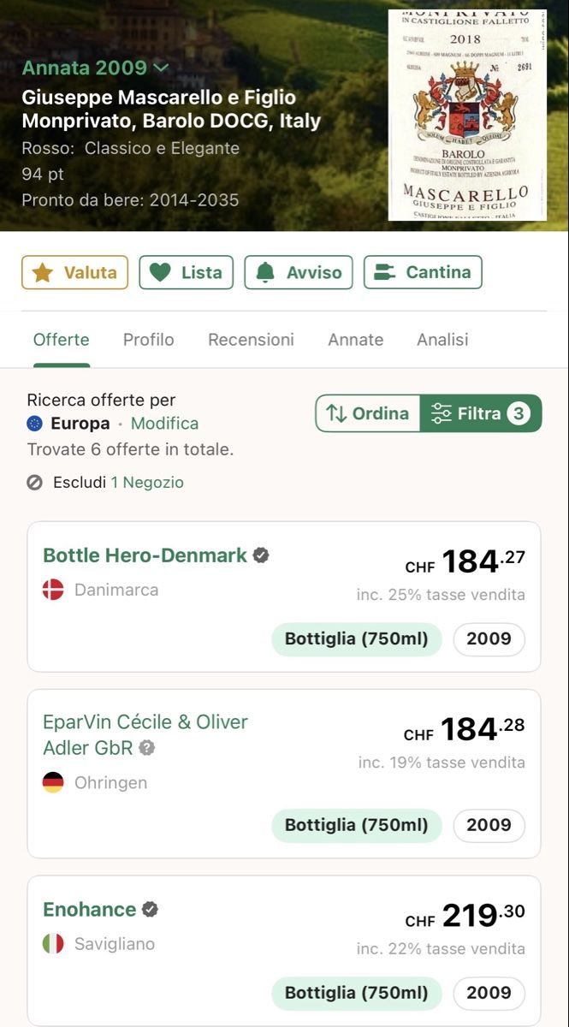
Task: Click the verified badge next to Enohance
Action: tap(150, 909)
